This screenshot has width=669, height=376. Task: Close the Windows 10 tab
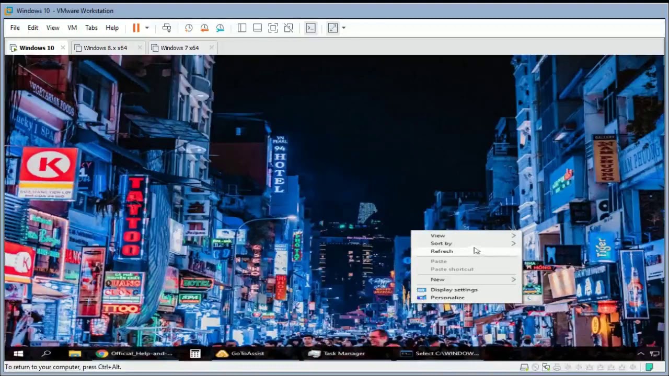click(x=63, y=48)
